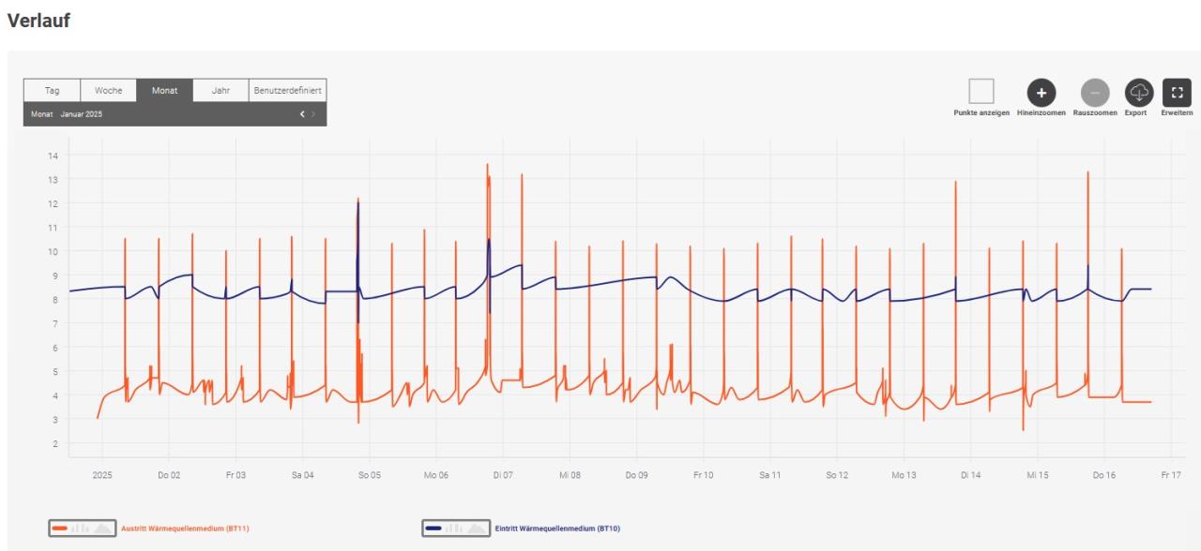Select the Tag time range
The width and height of the screenshot is (1201, 551).
point(52,90)
